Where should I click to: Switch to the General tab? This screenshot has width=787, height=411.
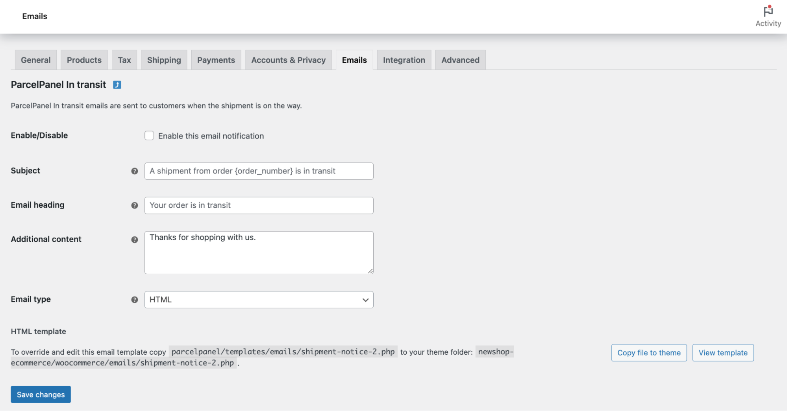pos(36,60)
